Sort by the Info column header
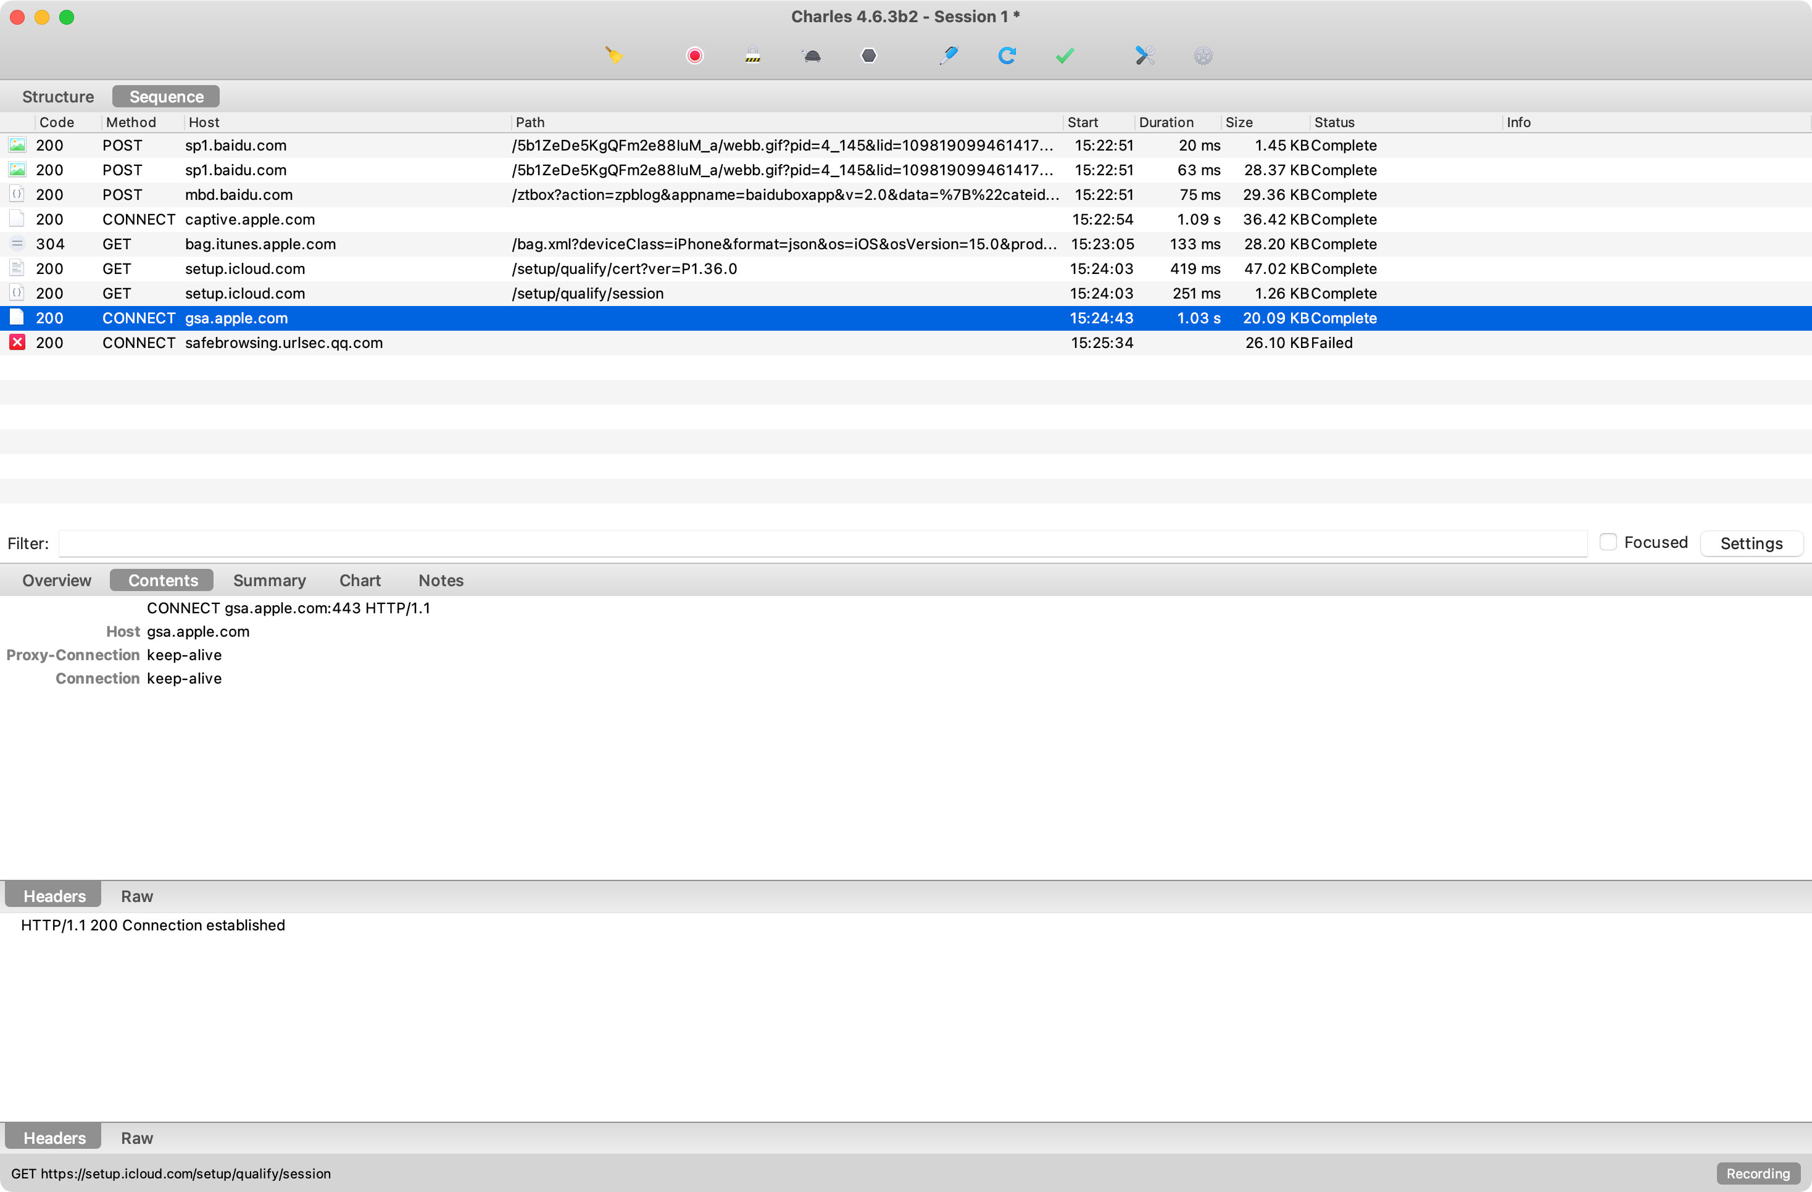The height and width of the screenshot is (1192, 1812). click(x=1656, y=122)
